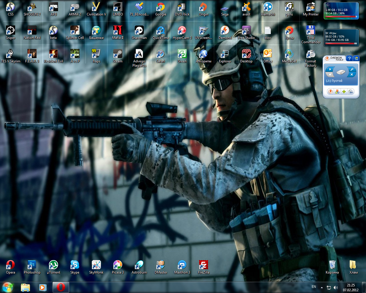Mount image with DAEMON Tools play button
The height and width of the screenshot is (293, 366).
click(330, 69)
